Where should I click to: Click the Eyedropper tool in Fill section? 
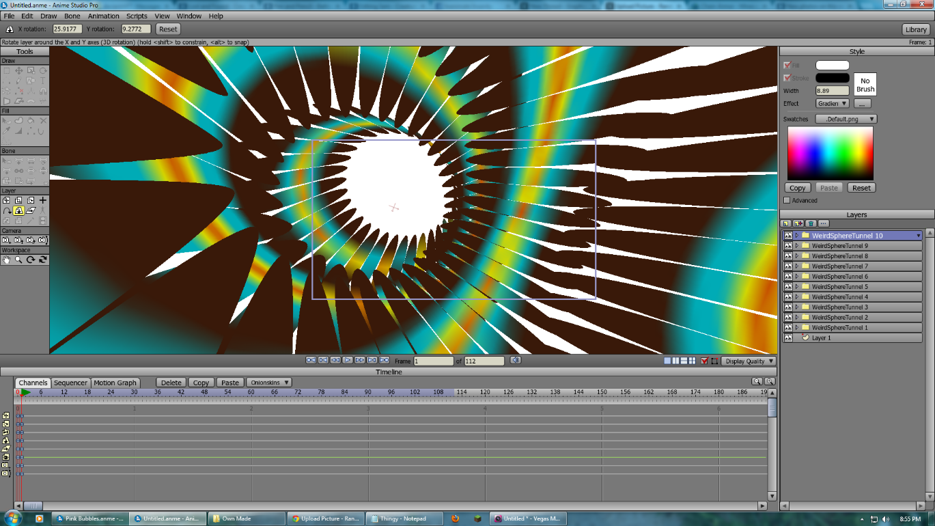(x=6, y=130)
